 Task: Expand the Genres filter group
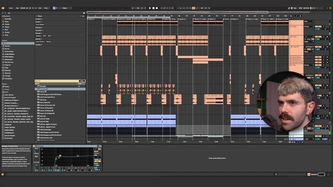coord(39,39)
